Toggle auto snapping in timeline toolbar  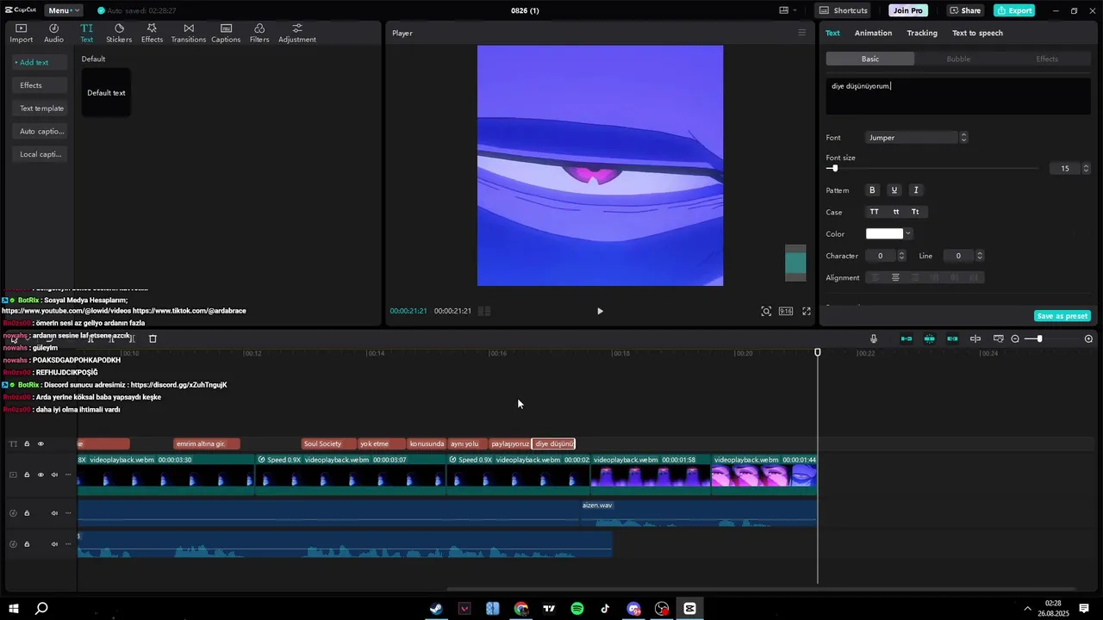click(929, 338)
